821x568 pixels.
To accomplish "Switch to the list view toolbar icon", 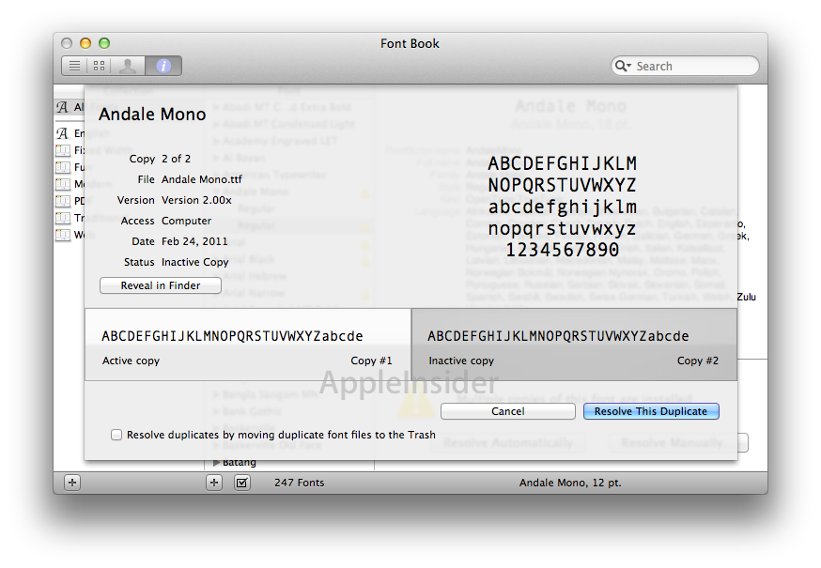I will click(75, 66).
